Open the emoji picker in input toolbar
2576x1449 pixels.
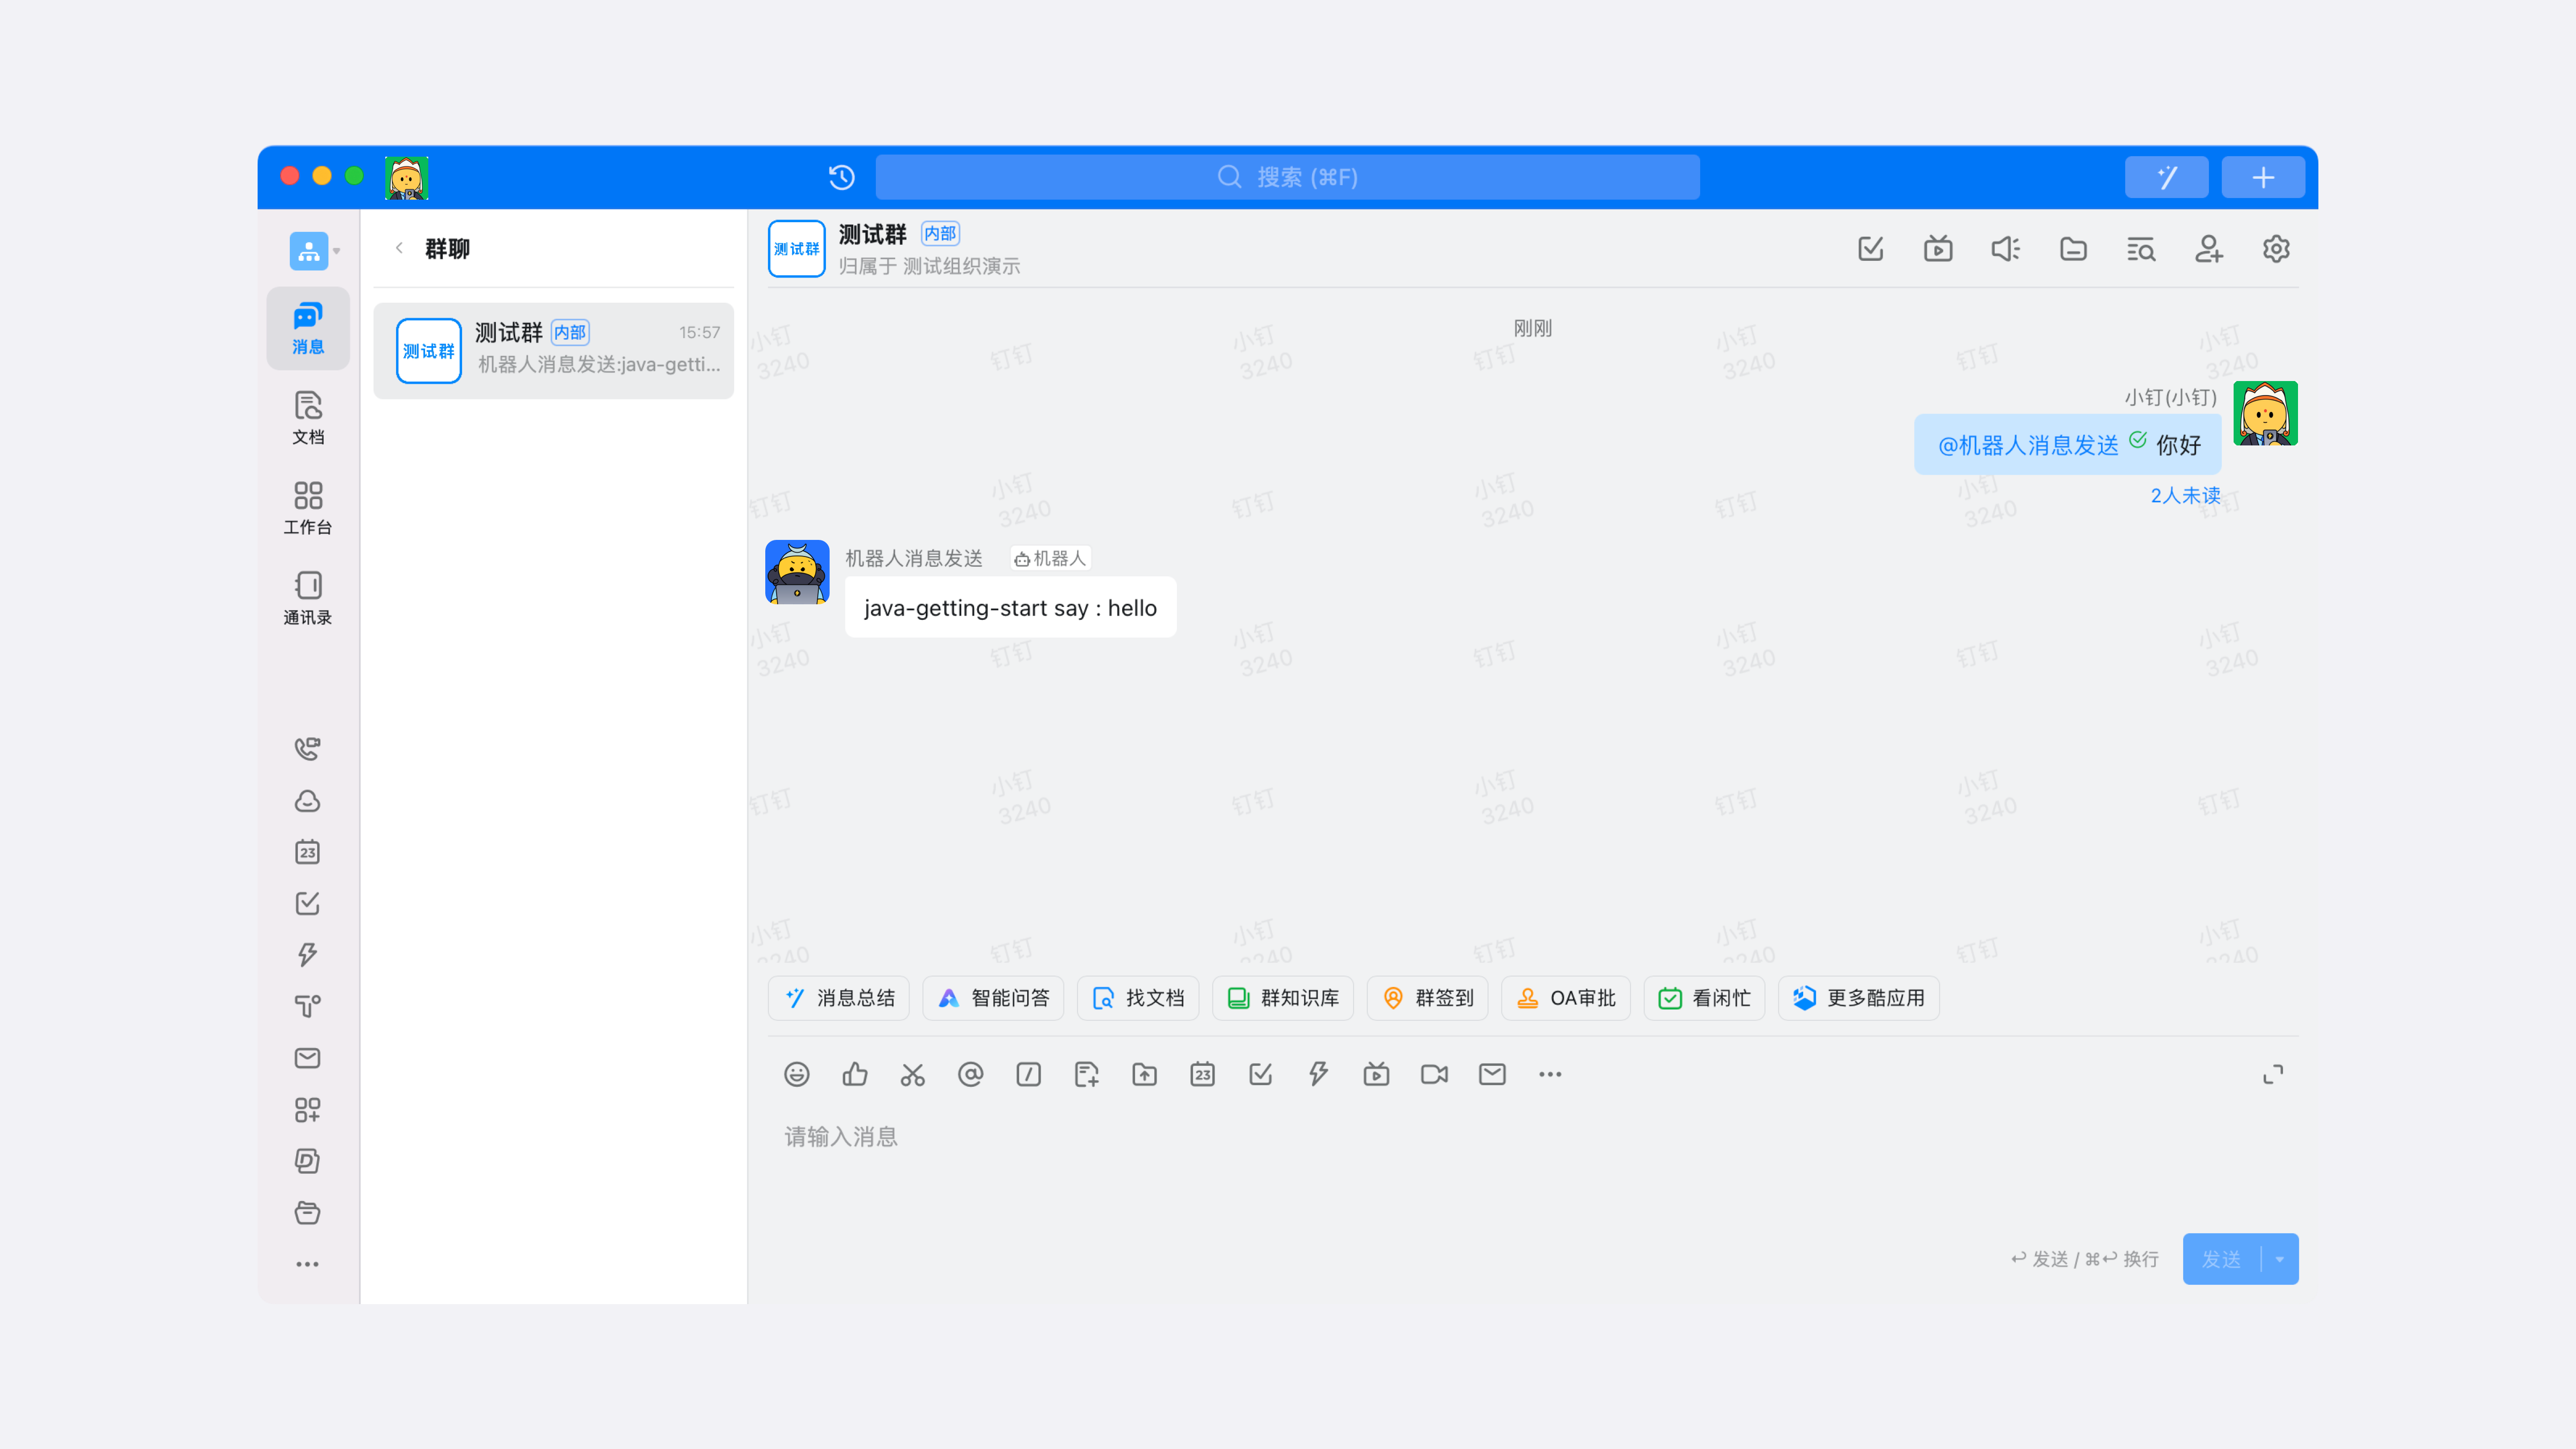796,1074
